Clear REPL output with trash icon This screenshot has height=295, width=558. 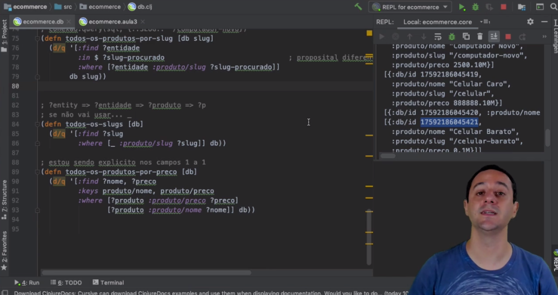point(480,36)
